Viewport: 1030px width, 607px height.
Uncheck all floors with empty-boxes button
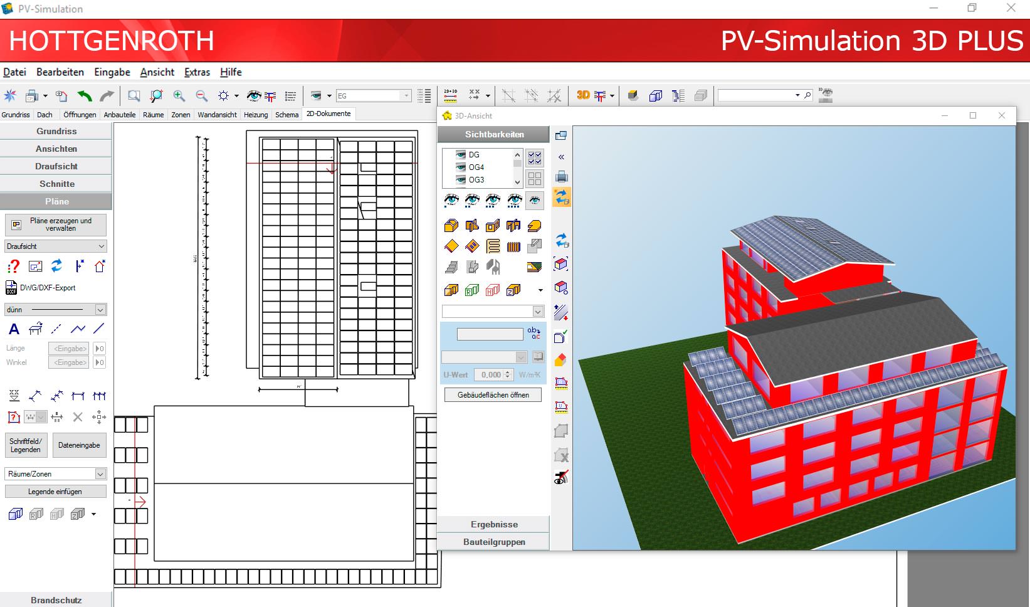(x=535, y=179)
